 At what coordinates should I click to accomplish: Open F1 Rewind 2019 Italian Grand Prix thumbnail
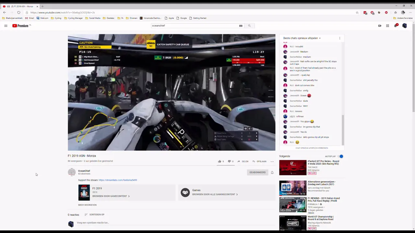(x=293, y=205)
